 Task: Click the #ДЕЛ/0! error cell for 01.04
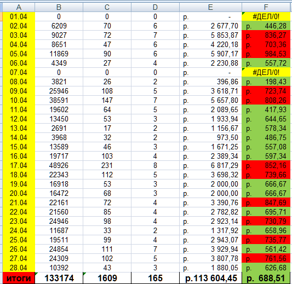266,16
